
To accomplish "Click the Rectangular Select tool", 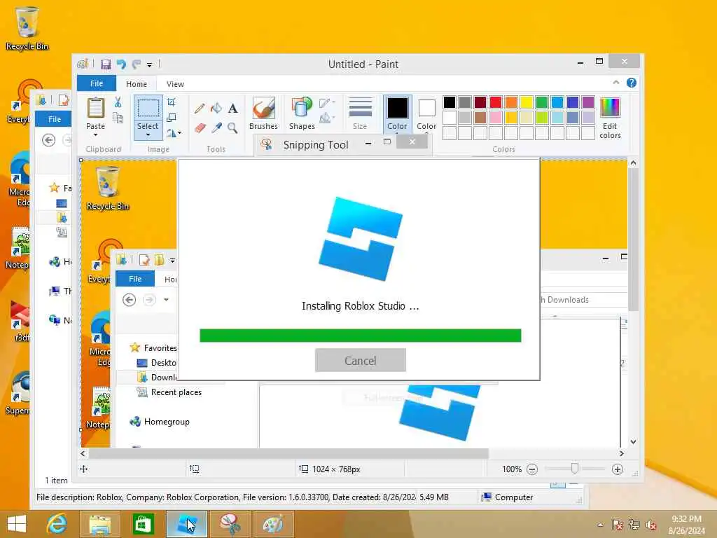I will click(148, 109).
